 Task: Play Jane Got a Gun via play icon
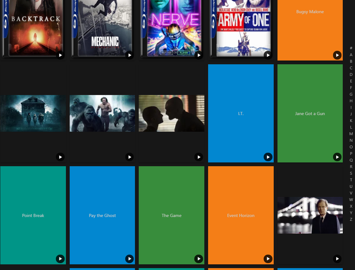click(337, 157)
